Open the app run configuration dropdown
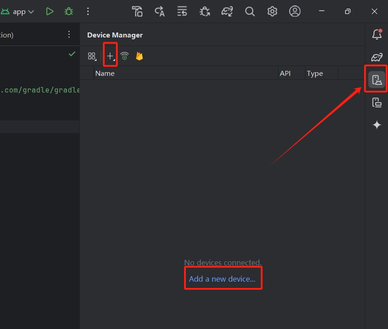Image resolution: width=388 pixels, height=329 pixels. [17, 12]
